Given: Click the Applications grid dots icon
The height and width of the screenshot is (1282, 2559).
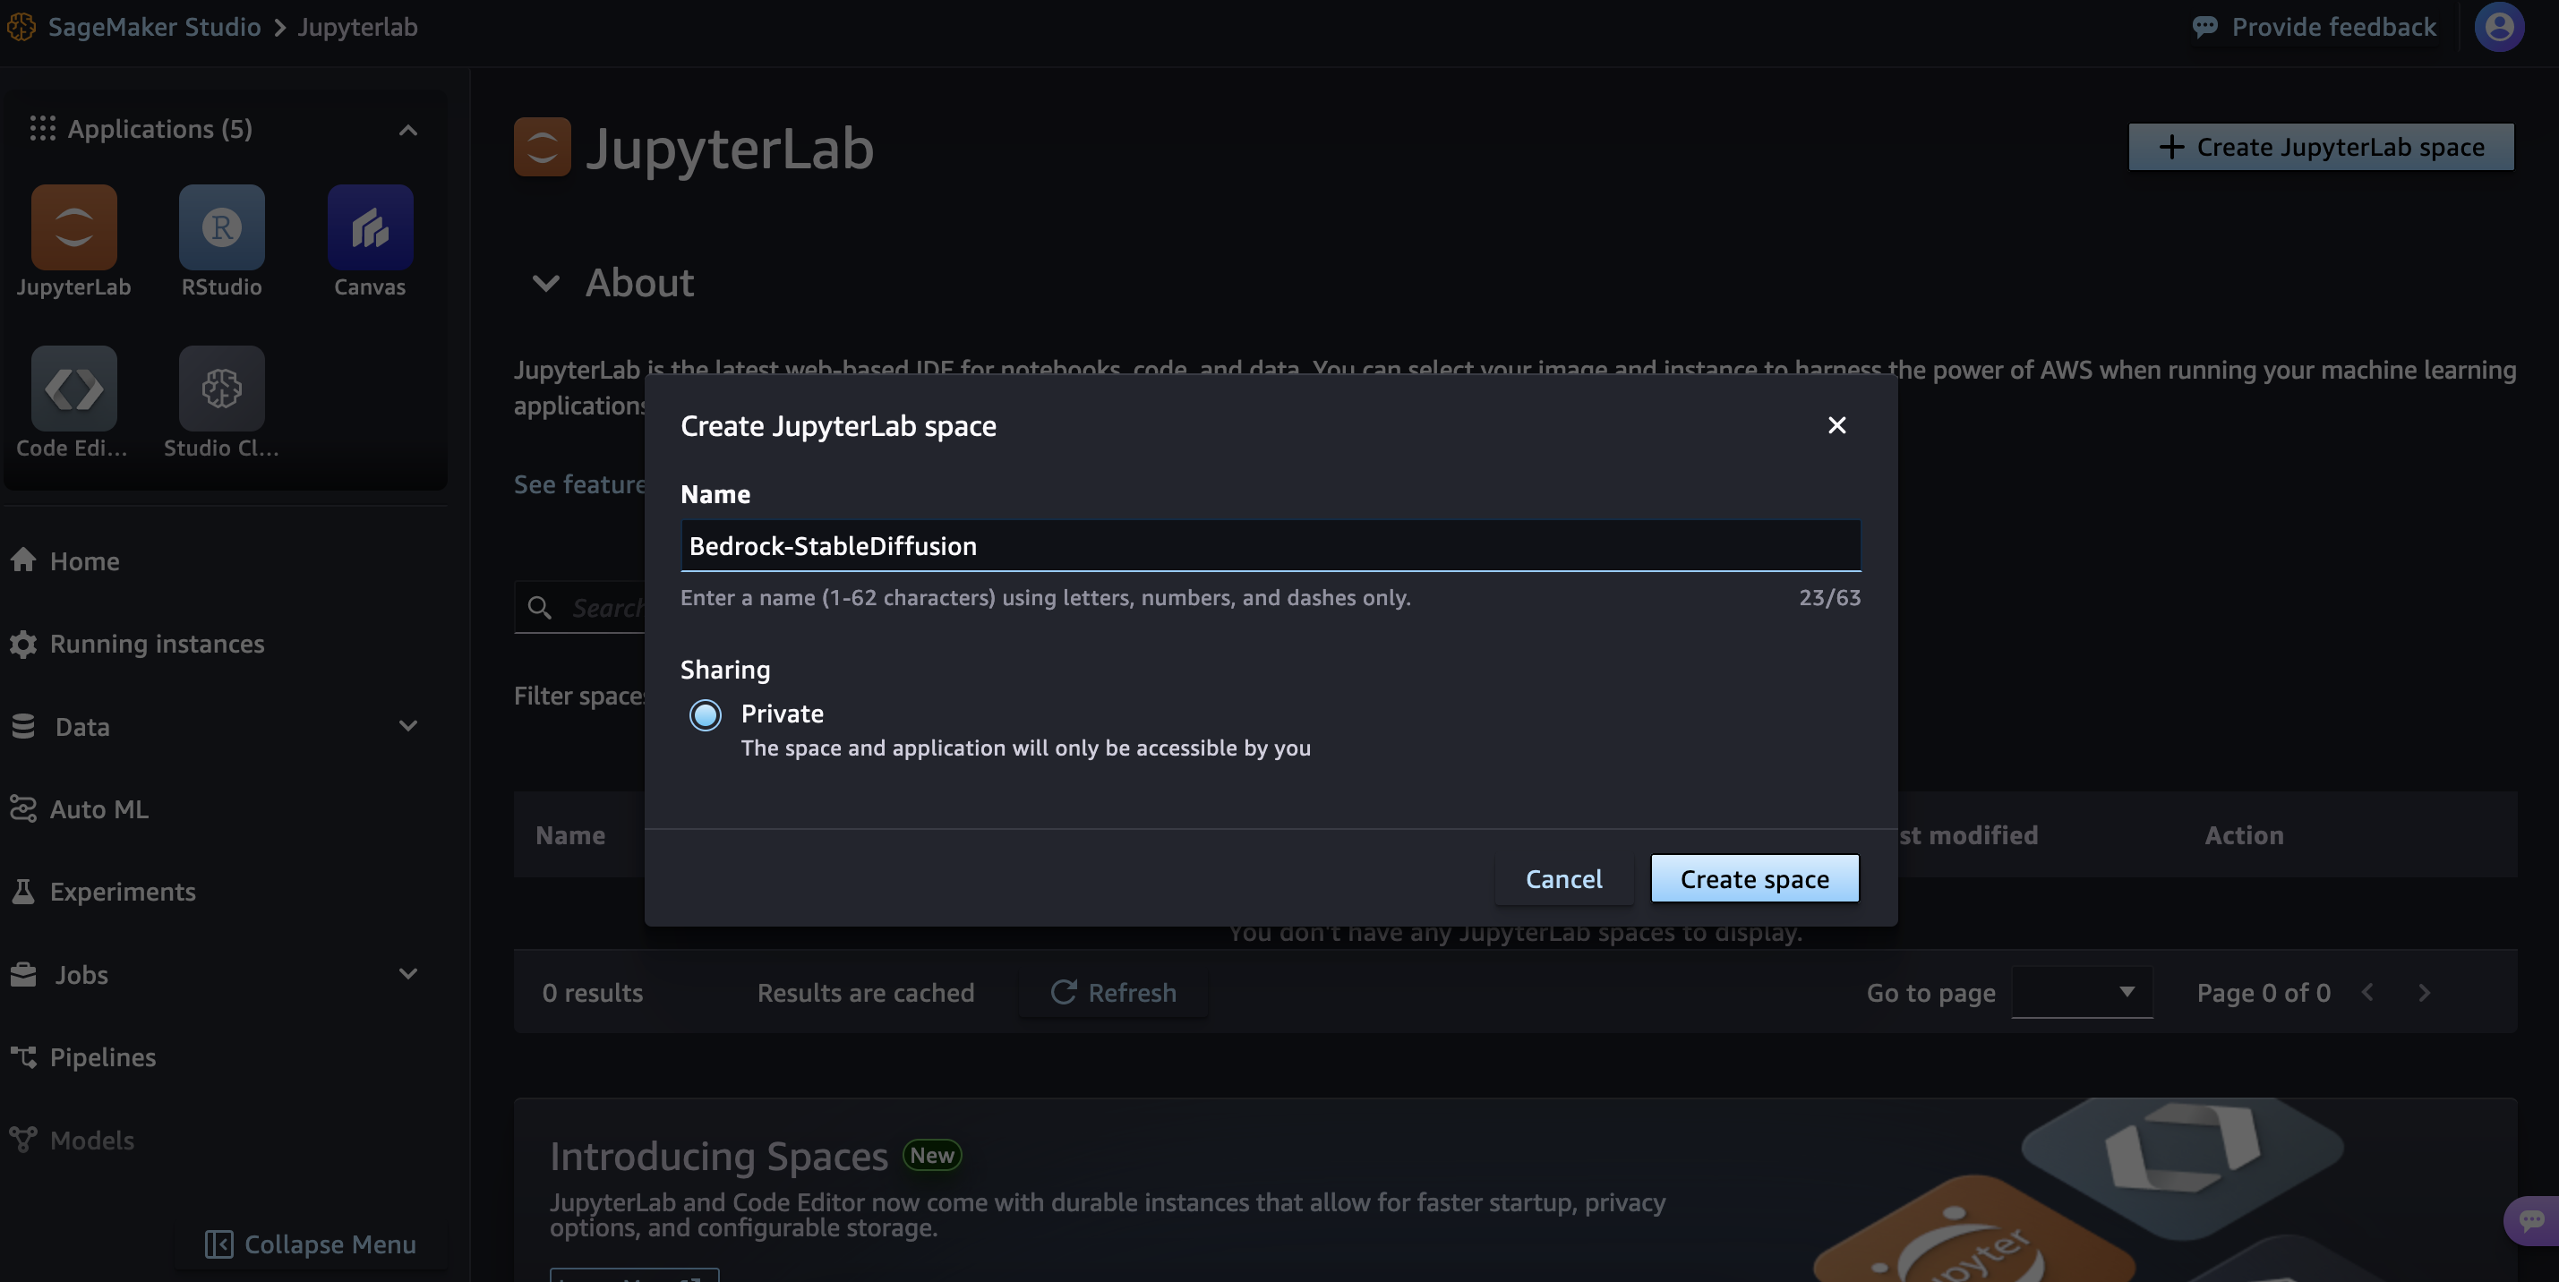Looking at the screenshot, I should pos(42,128).
